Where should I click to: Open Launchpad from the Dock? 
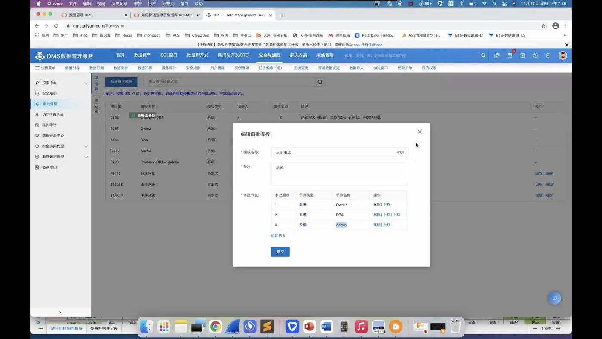tap(164, 327)
